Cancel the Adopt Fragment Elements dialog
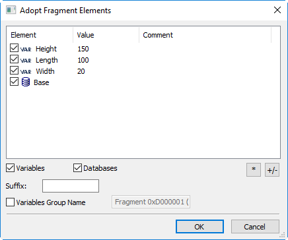 click(x=255, y=227)
